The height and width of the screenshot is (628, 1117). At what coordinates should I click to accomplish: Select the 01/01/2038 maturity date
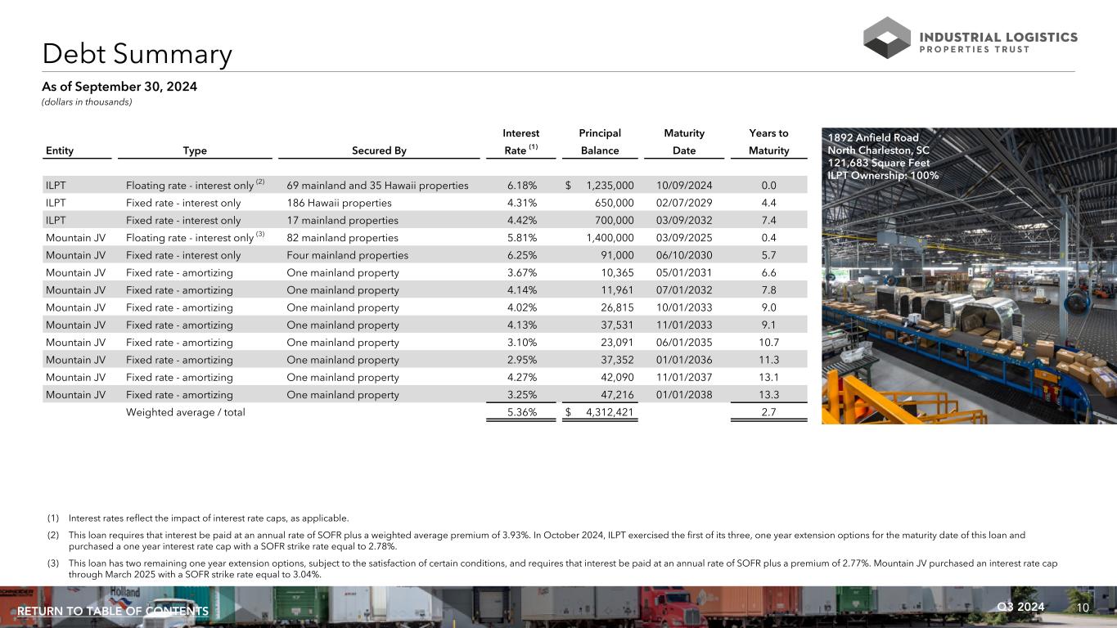(x=684, y=395)
